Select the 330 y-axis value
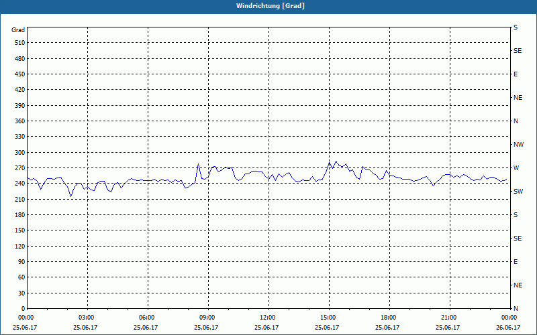Screen dimensions: 537x335 click(20, 137)
